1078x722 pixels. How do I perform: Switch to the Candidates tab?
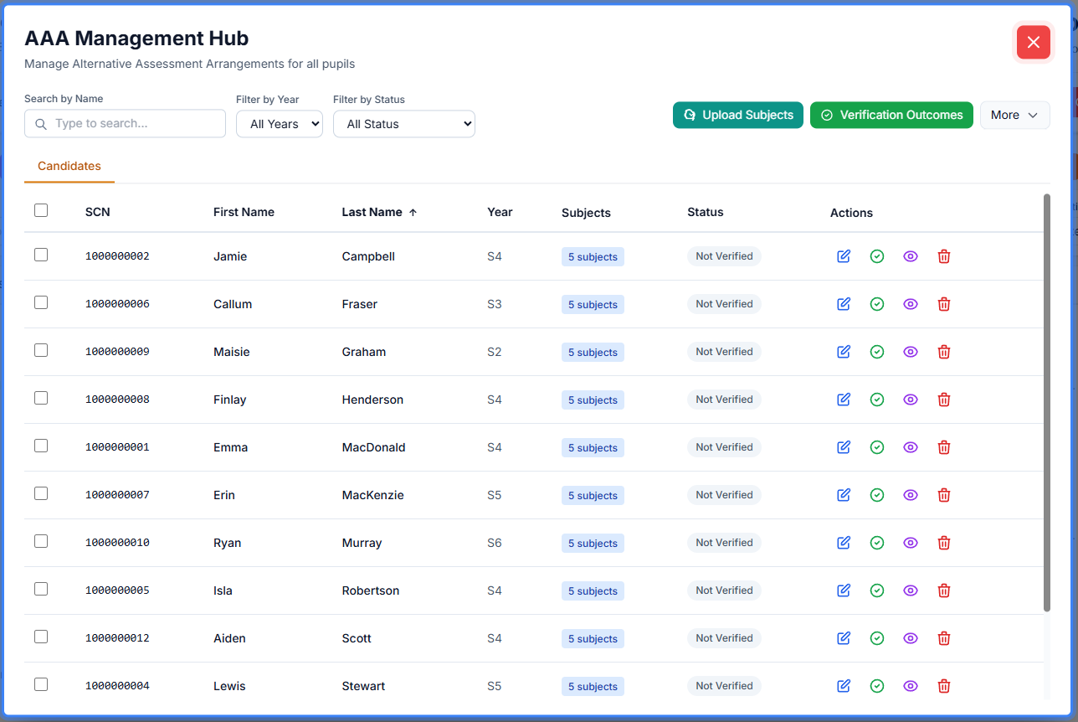[x=69, y=166]
